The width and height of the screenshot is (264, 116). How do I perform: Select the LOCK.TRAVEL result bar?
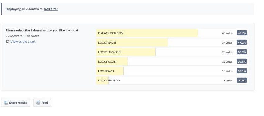click(172, 43)
